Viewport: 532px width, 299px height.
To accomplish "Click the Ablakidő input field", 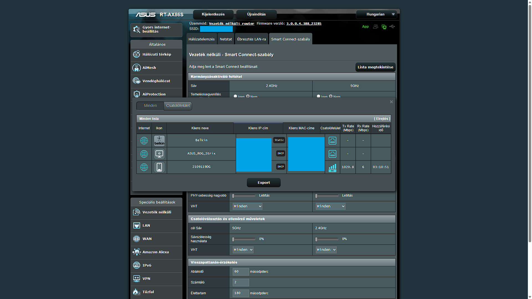I will tap(241, 272).
